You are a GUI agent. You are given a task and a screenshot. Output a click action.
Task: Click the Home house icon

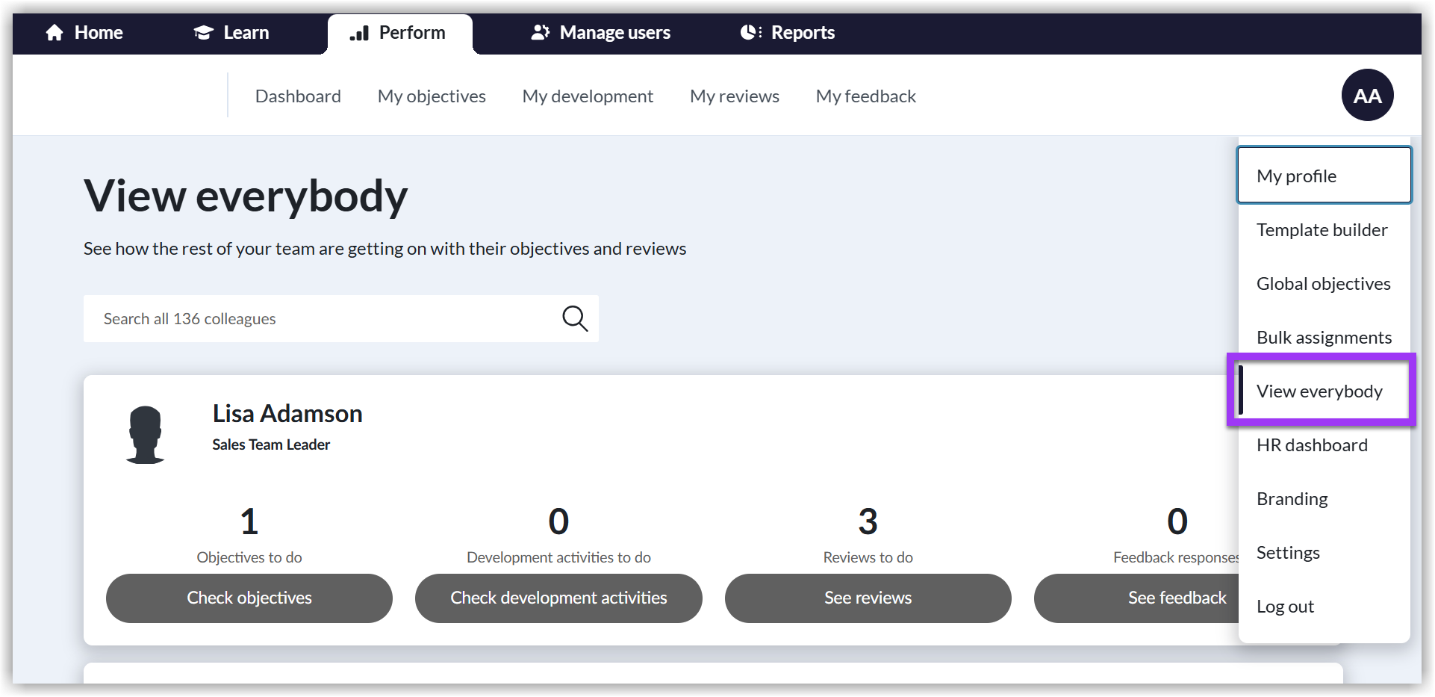tap(55, 33)
